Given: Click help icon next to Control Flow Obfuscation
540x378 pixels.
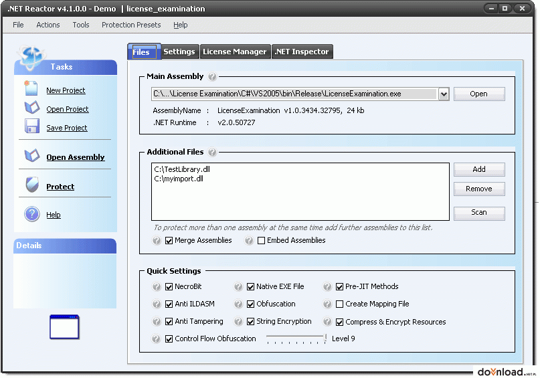Looking at the screenshot, I should [x=157, y=339].
